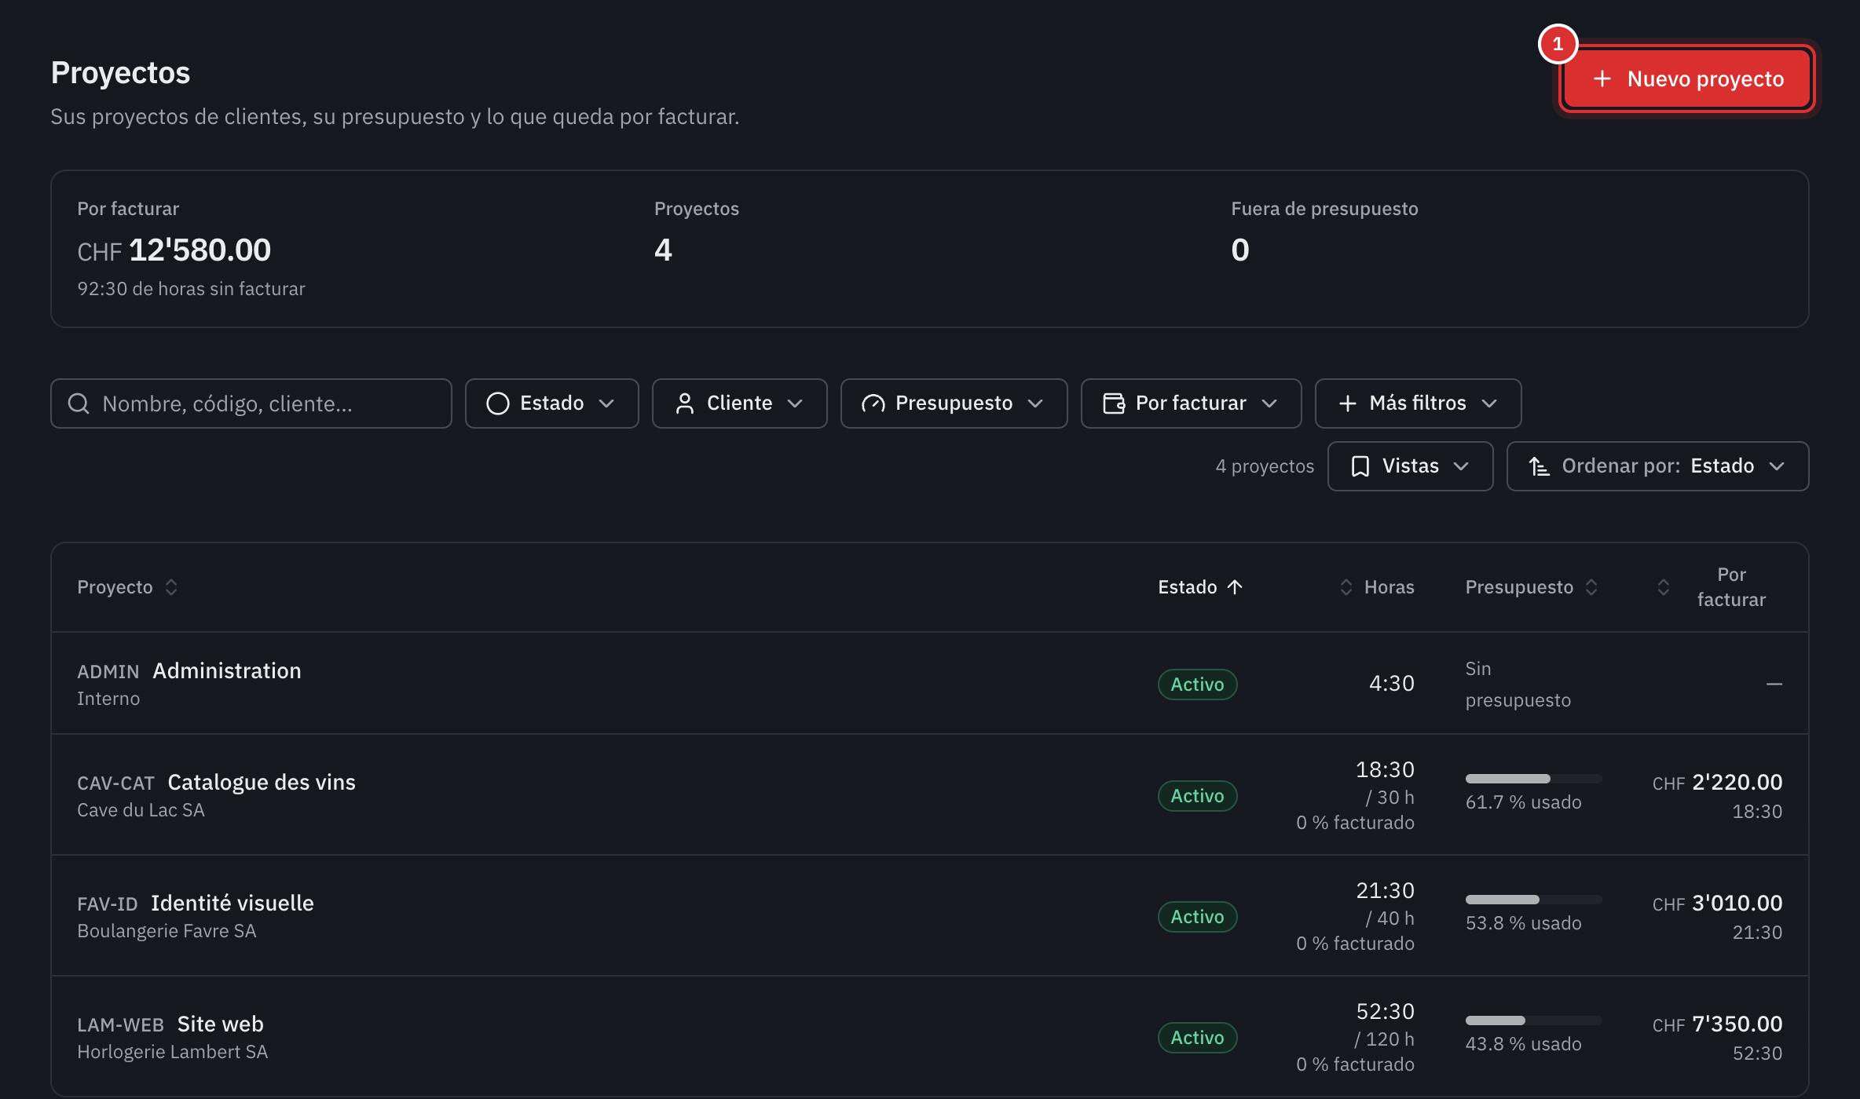
Task: Click the Activo badge for Catalogue des vins
Action: (x=1197, y=796)
